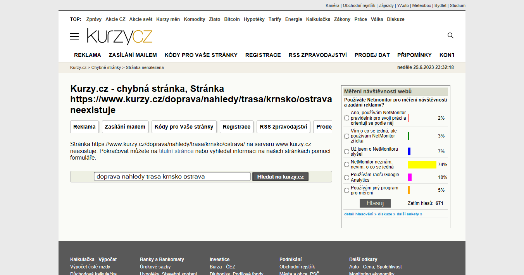Image resolution: width=524 pixels, height=275 pixels.
Task: Click Diskuze in TOP bar
Action: click(396, 19)
